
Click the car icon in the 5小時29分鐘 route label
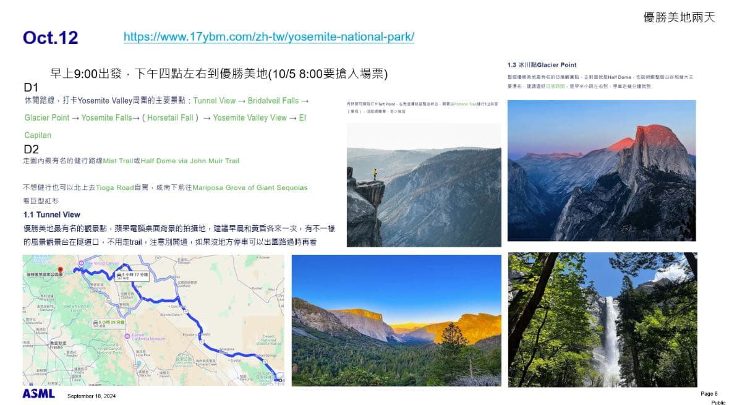point(96,322)
